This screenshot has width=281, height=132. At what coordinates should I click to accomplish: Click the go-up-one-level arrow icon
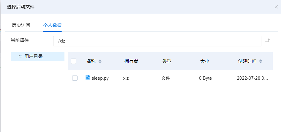coord(267,41)
